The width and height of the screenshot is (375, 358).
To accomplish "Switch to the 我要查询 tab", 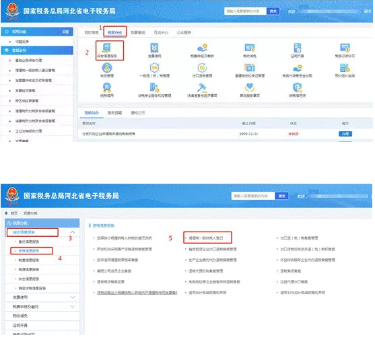I will [x=138, y=32].
